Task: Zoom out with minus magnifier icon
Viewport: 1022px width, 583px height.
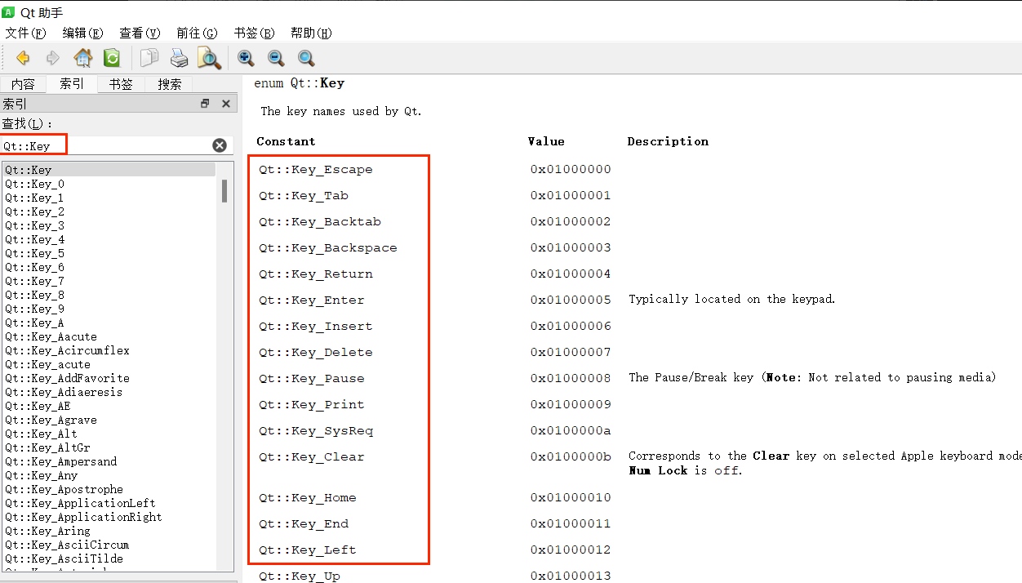Action: click(276, 58)
